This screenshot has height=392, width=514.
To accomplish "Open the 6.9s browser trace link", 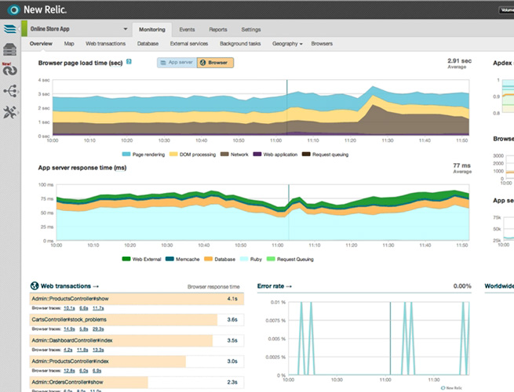I will point(97,371).
